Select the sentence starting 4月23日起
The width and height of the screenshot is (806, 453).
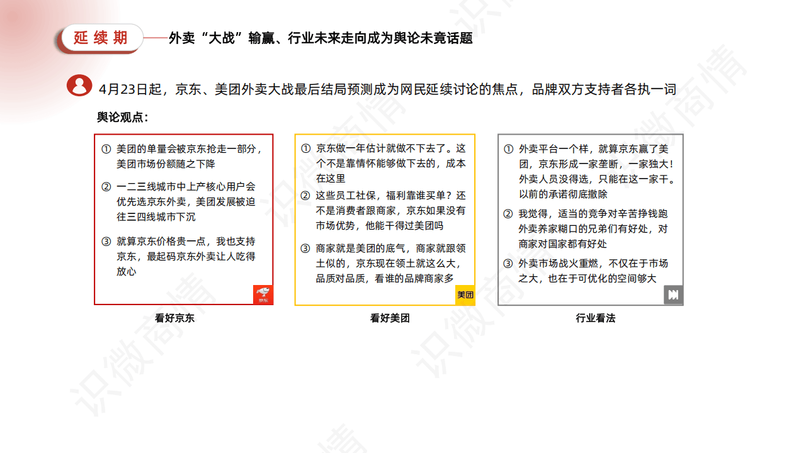[x=388, y=89]
